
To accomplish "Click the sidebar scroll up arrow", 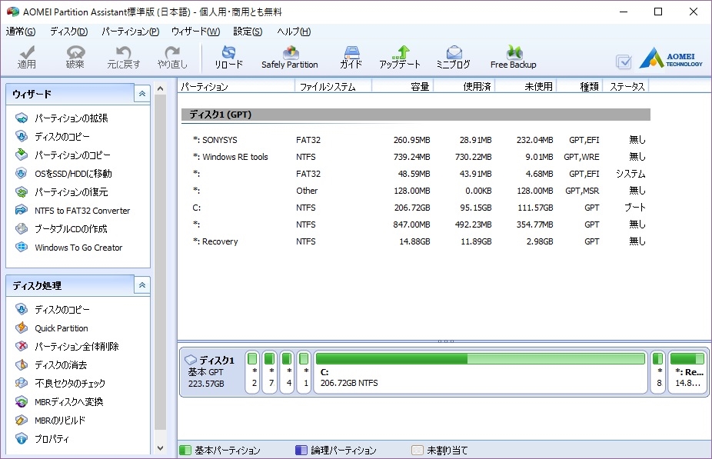I will pyautogui.click(x=160, y=88).
